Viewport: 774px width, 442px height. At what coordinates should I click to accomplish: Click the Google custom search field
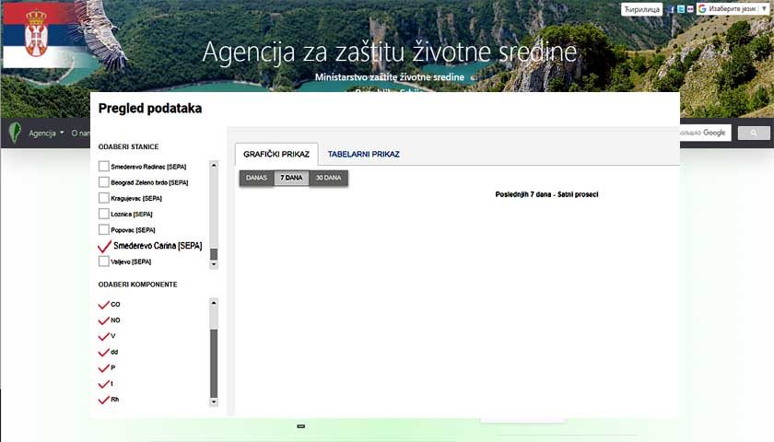[x=705, y=133]
